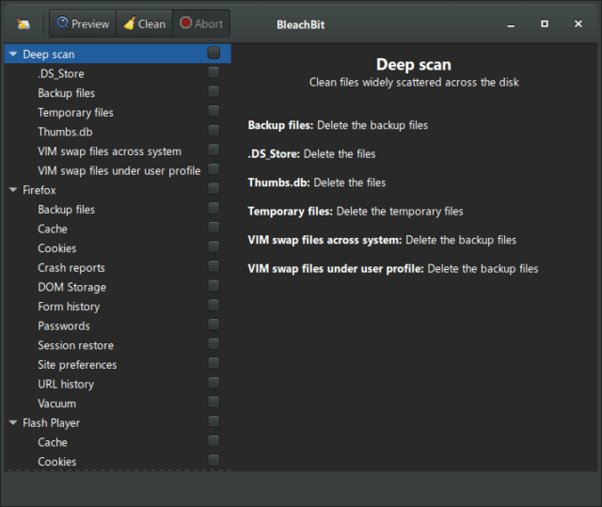Image resolution: width=602 pixels, height=507 pixels.
Task: Collapse the Flash Player tree group
Action: pos(13,422)
